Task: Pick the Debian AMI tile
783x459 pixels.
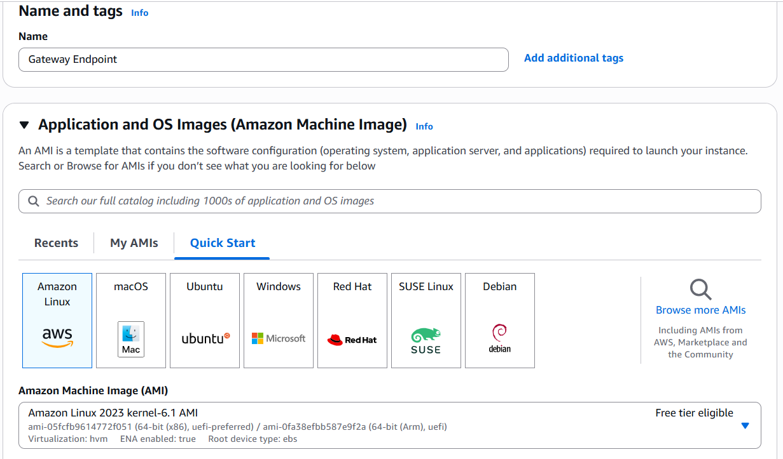Action: (500, 321)
